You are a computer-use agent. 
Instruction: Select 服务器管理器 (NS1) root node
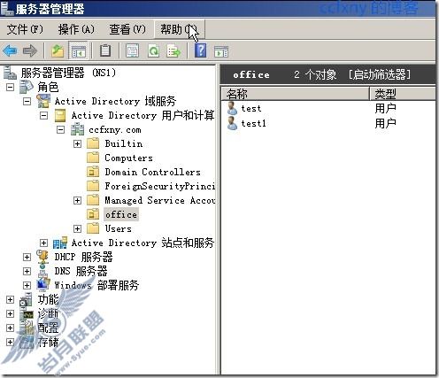click(68, 73)
